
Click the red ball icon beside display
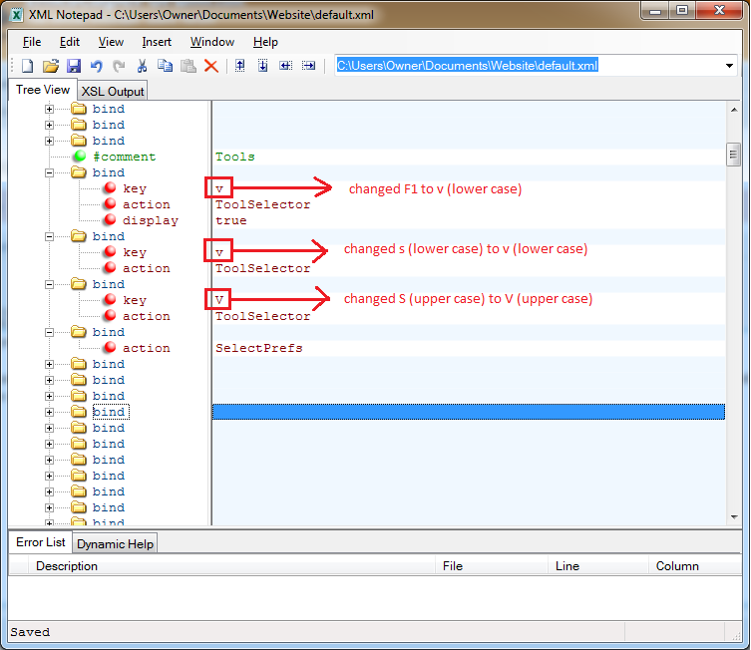[x=110, y=219]
